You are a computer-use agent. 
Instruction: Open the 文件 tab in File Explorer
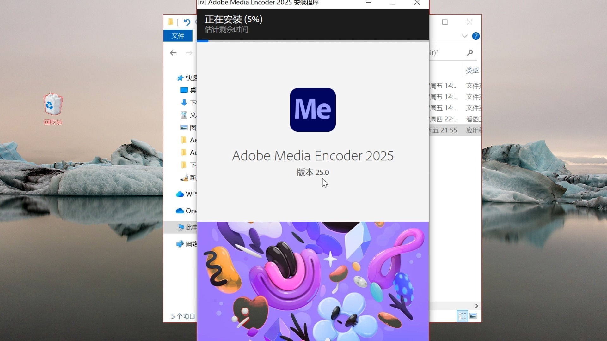(x=178, y=36)
